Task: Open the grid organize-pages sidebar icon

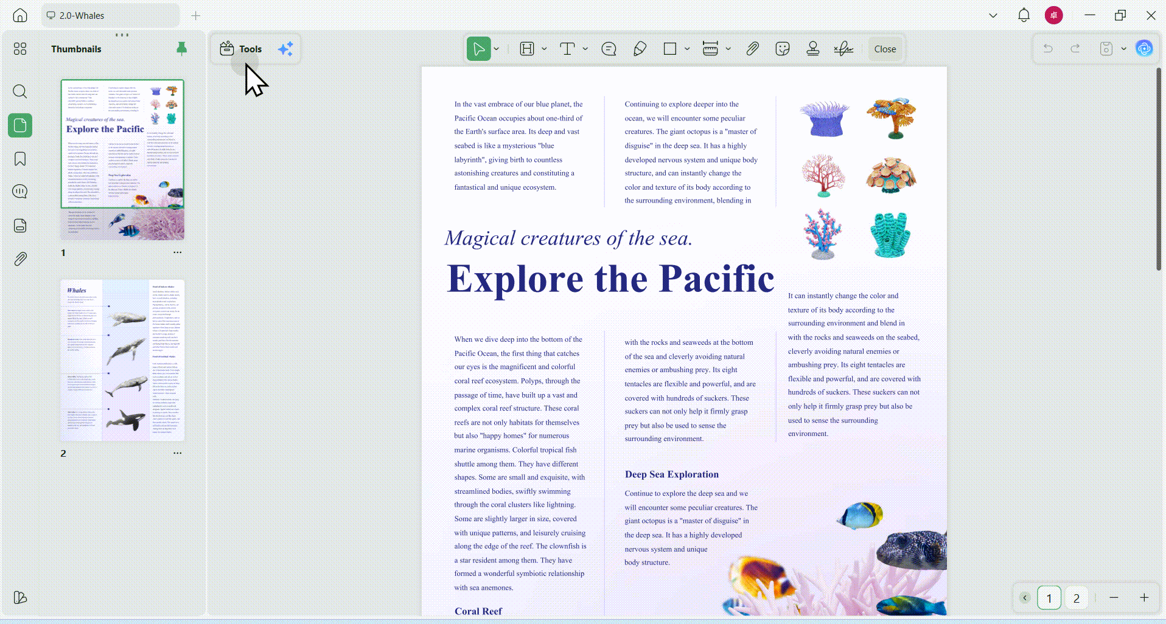Action: pos(20,49)
